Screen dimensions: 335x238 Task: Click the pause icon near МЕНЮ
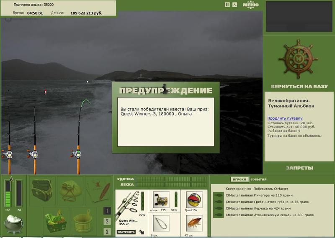pyautogui.click(x=227, y=5)
